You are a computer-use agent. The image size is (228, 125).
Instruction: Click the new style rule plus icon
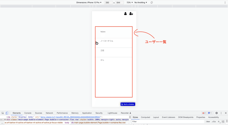point(219,122)
